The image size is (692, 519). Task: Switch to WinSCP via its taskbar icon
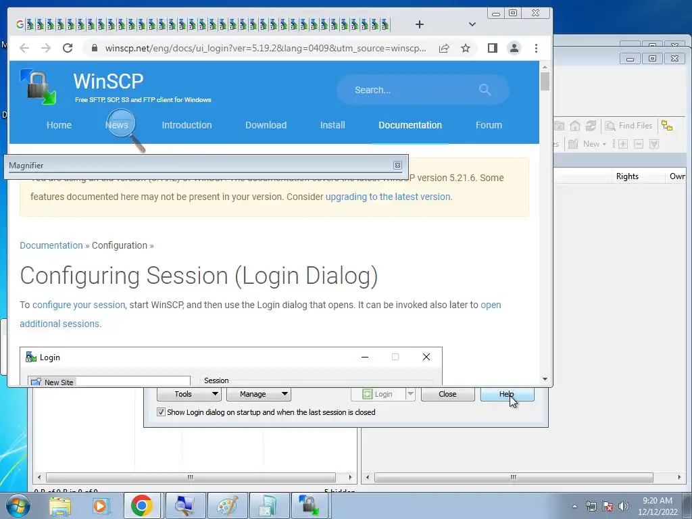click(309, 505)
